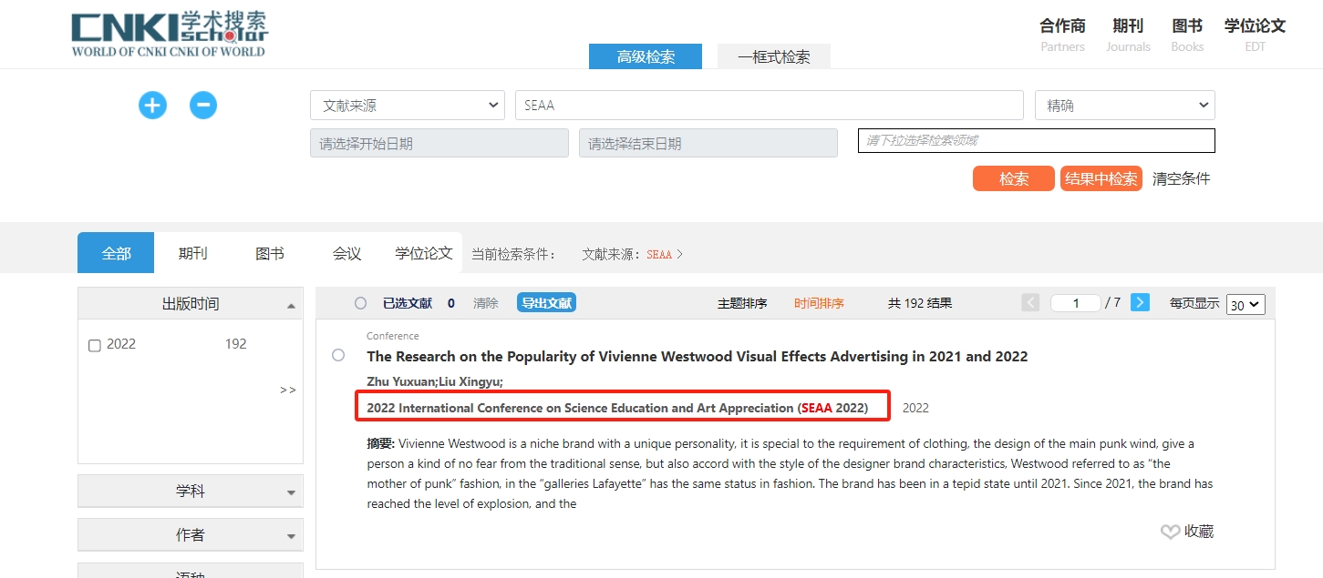Open the SEAA 2022 conference source link
Screen dimensions: 1323x578
click(617, 408)
